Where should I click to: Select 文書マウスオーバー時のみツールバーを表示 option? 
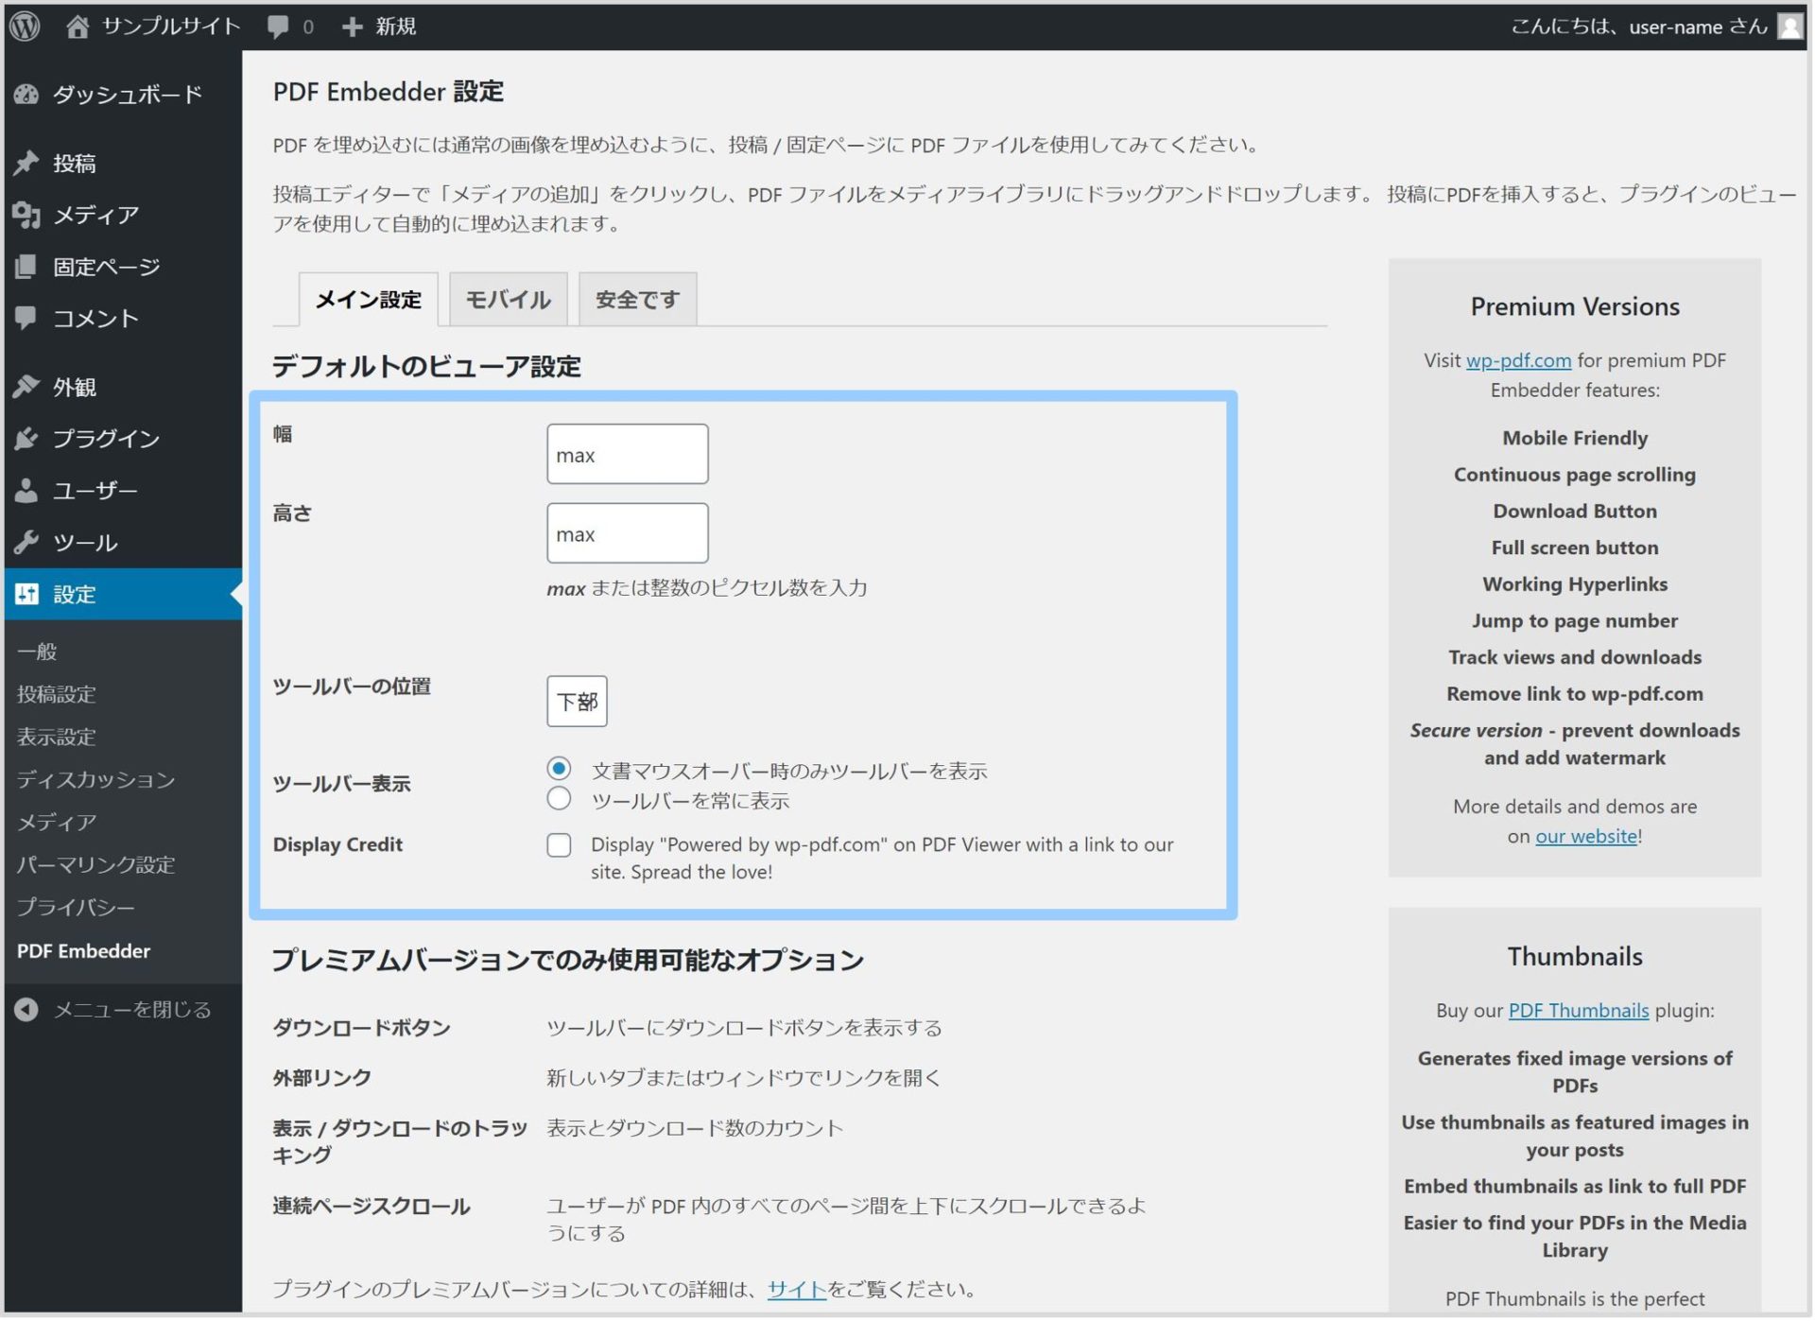point(559,770)
